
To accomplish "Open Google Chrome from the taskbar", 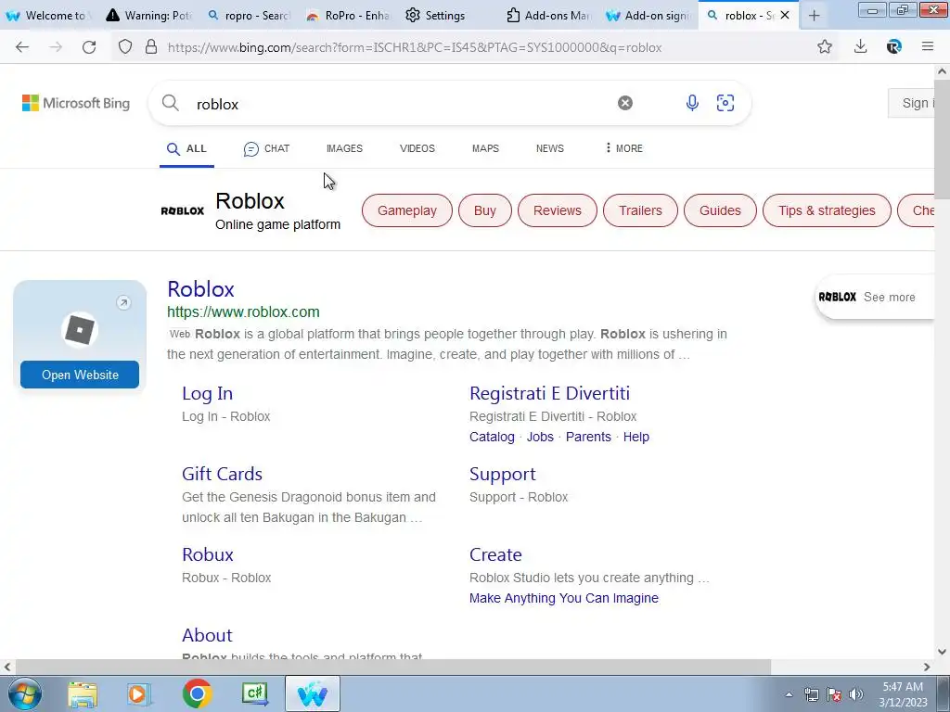I will pos(197,693).
